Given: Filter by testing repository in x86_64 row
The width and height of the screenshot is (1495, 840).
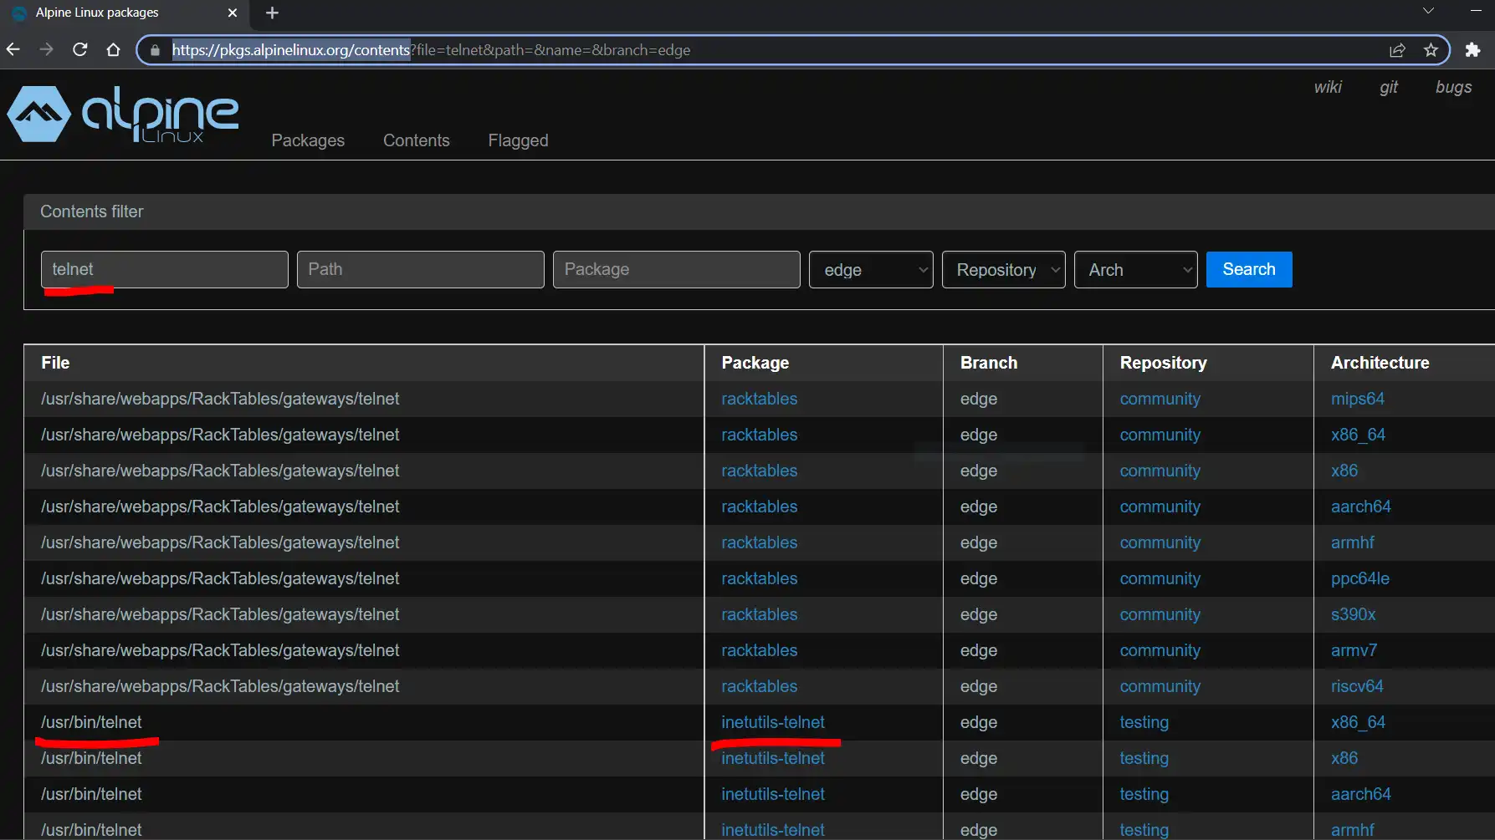Looking at the screenshot, I should pos(1144,722).
